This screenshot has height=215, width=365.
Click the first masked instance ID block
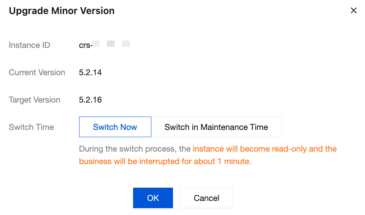(96, 44)
